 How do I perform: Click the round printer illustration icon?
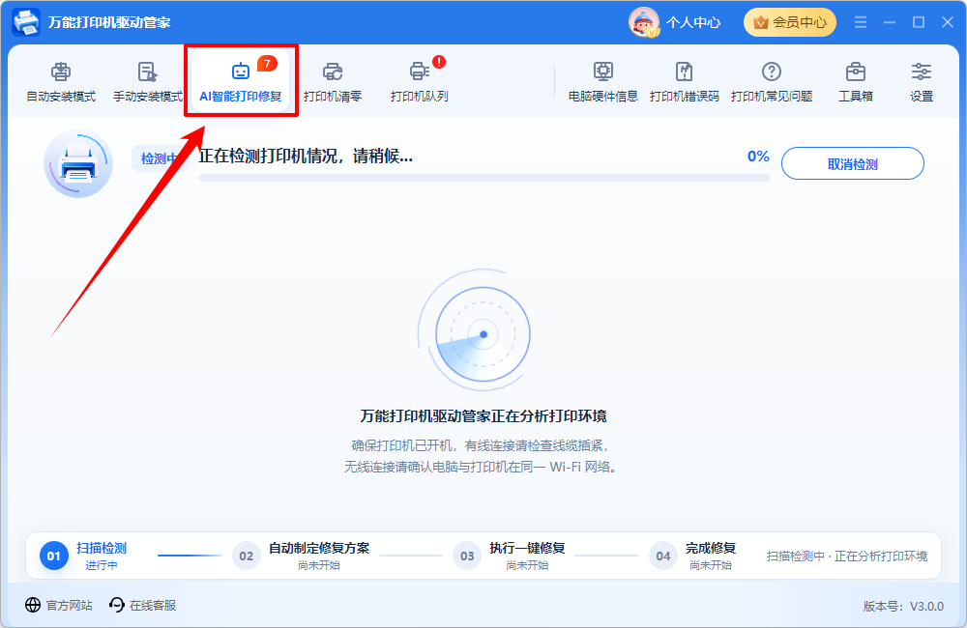coord(78,164)
